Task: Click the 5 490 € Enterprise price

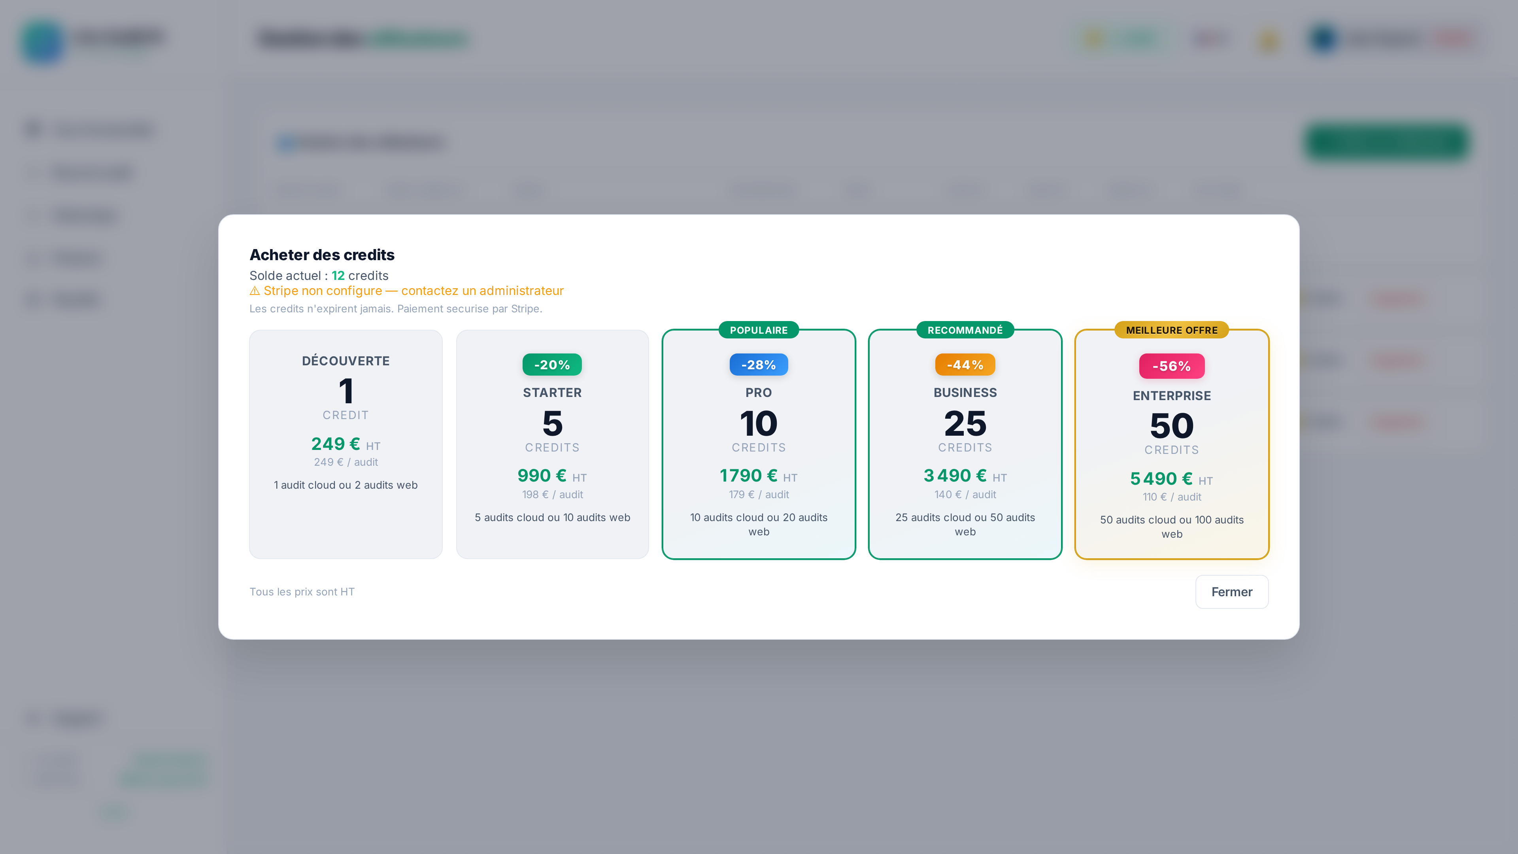Action: 1161,478
